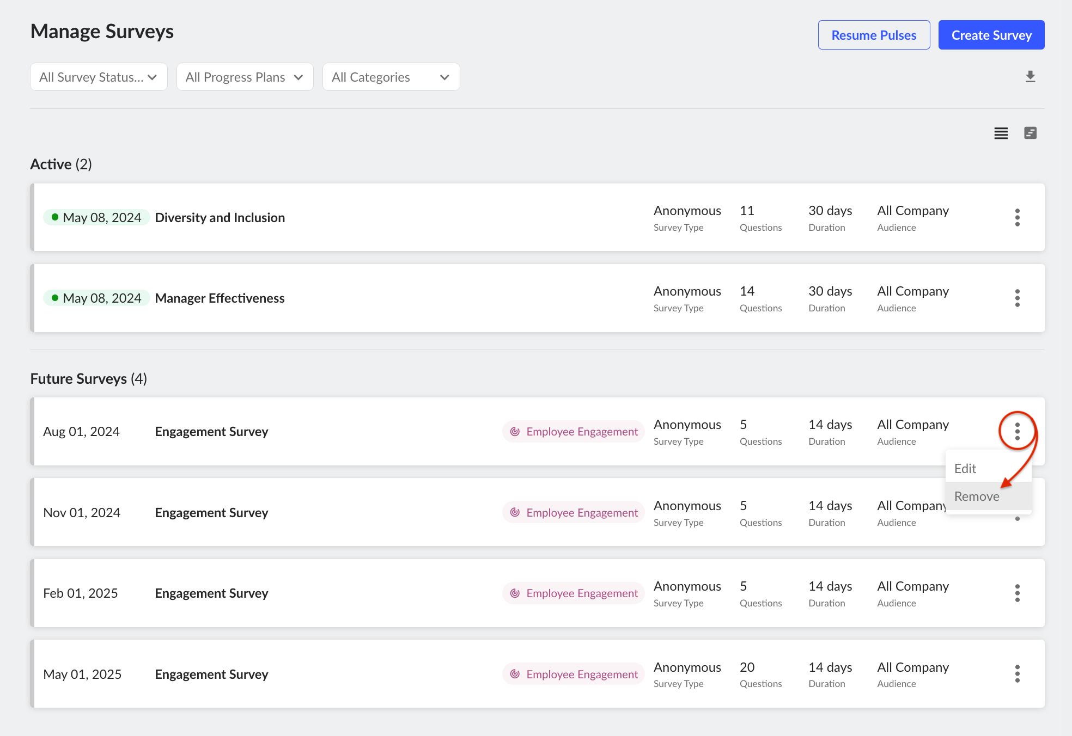Open the Aug 01, 2024 Engagement Survey title

(211, 432)
